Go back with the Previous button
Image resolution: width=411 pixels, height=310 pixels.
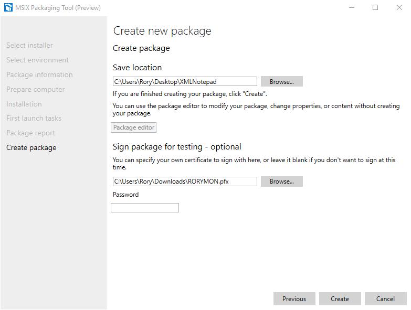[294, 299]
